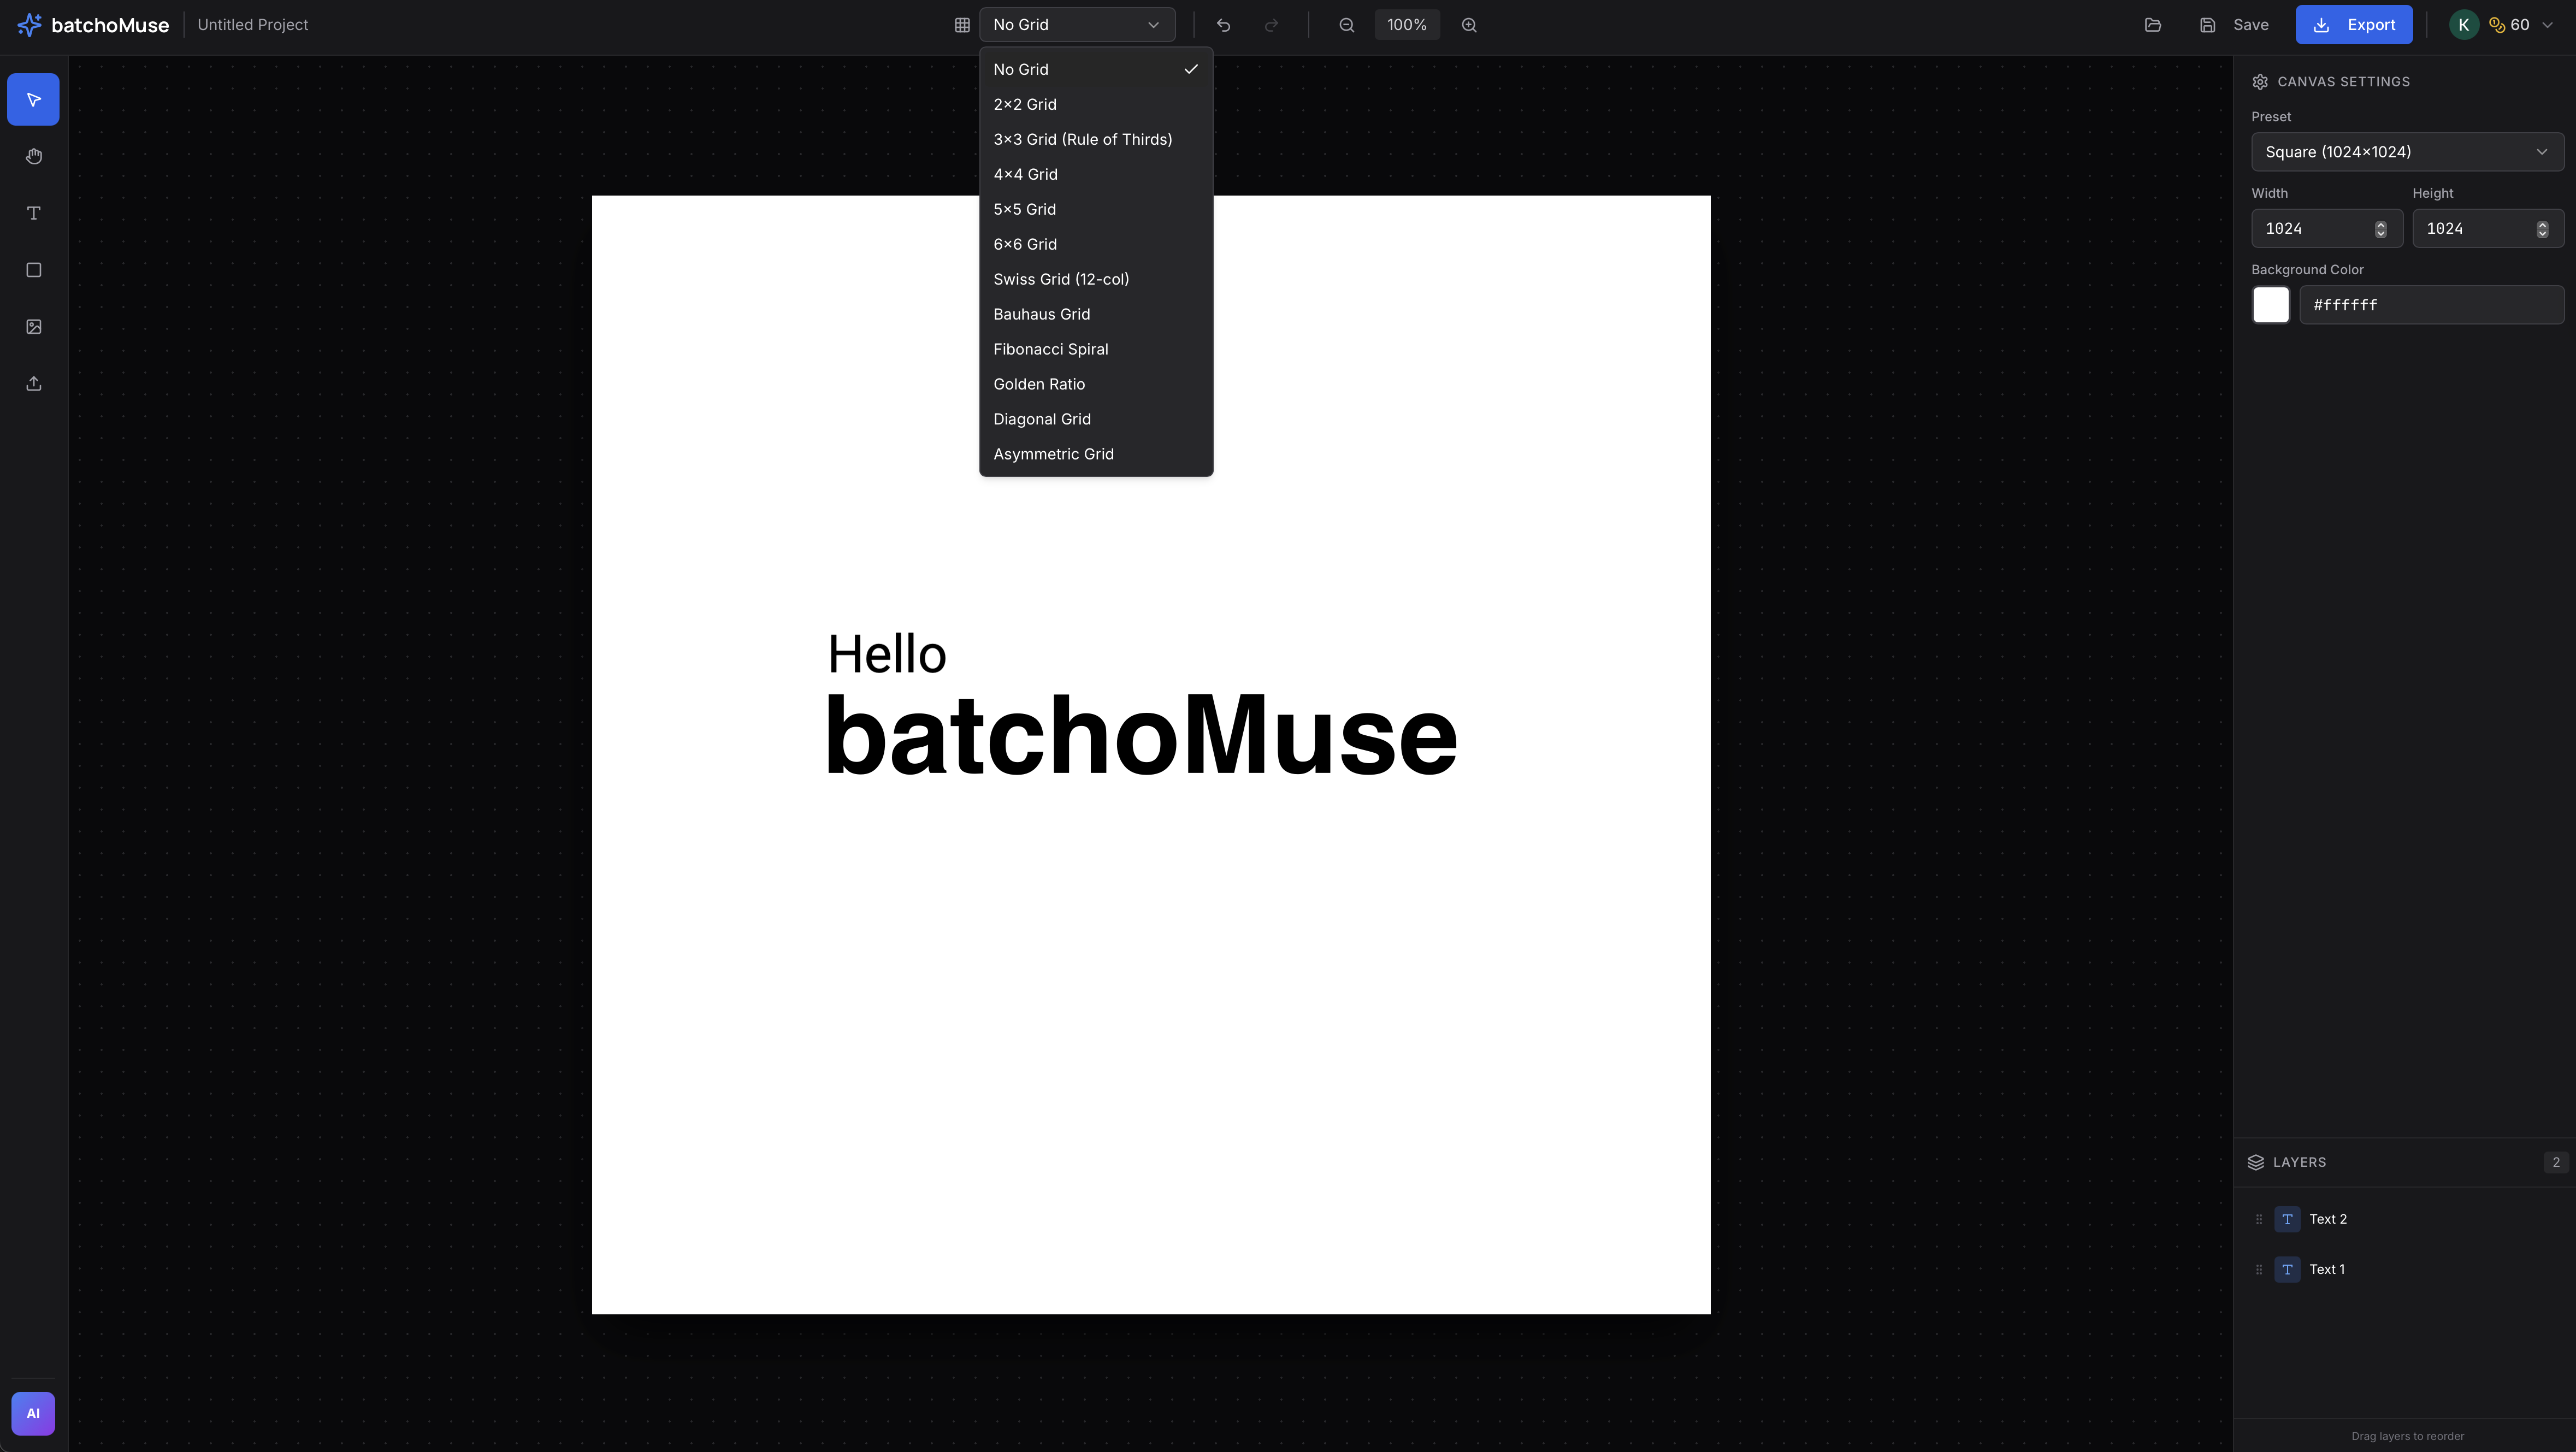Open project folder icon
Viewport: 2576px width, 1452px height.
[x=2152, y=25]
